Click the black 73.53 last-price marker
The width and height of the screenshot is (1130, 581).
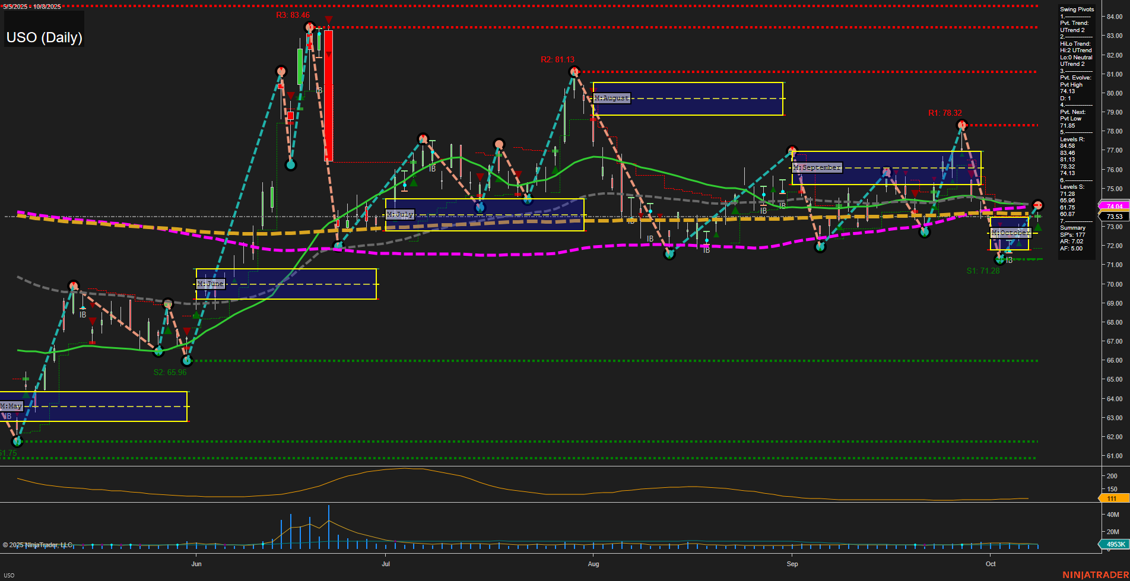pyautogui.click(x=1112, y=216)
